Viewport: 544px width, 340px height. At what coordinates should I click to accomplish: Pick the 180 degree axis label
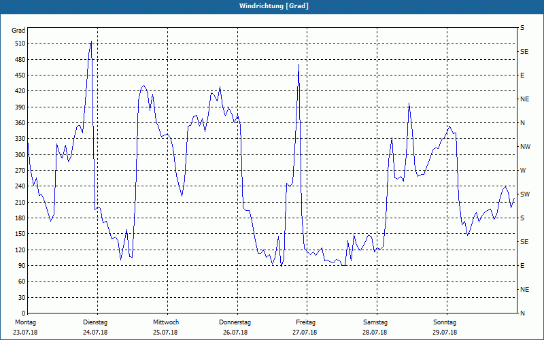pos(20,218)
